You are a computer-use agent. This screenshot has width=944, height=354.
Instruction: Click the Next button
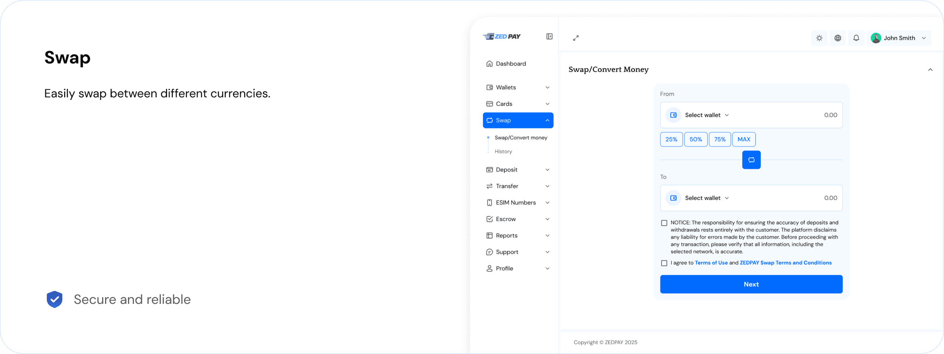tap(751, 284)
